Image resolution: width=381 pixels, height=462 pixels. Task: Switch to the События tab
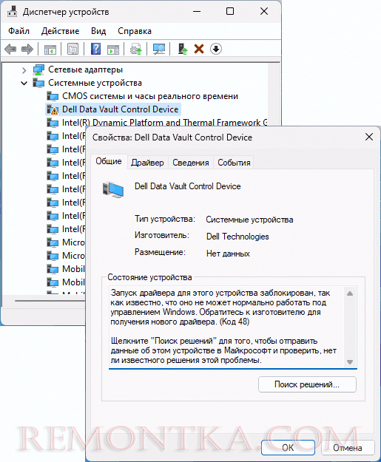pyautogui.click(x=234, y=163)
